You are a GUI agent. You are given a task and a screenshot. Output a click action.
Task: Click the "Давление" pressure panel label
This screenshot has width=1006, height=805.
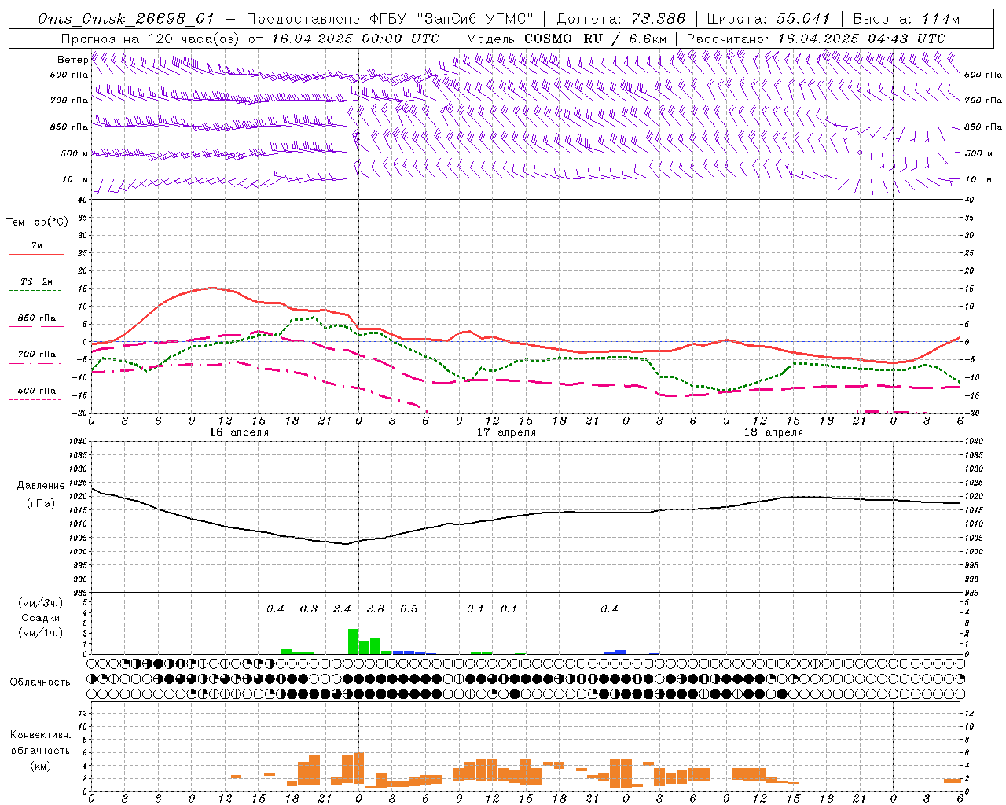[41, 486]
